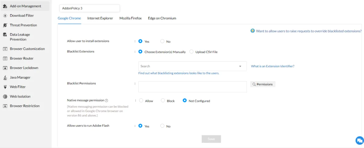Click the Data Leakage Prevention icon
364x148 pixels.
(5, 35)
